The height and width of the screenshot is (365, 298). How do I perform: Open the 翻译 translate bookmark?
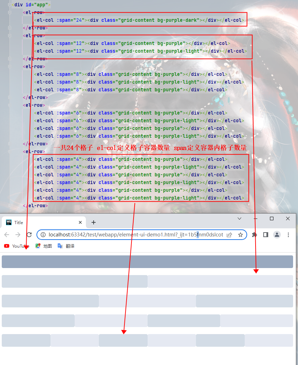click(x=66, y=246)
